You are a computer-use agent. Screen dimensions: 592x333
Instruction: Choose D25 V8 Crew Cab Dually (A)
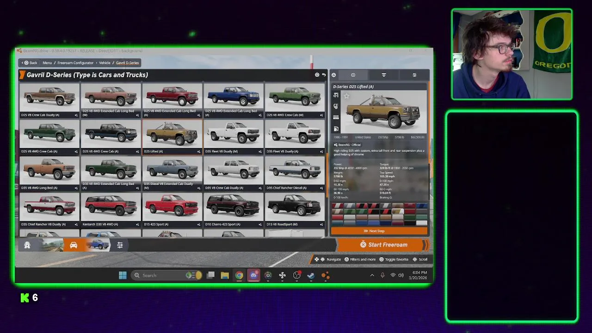(x=49, y=100)
